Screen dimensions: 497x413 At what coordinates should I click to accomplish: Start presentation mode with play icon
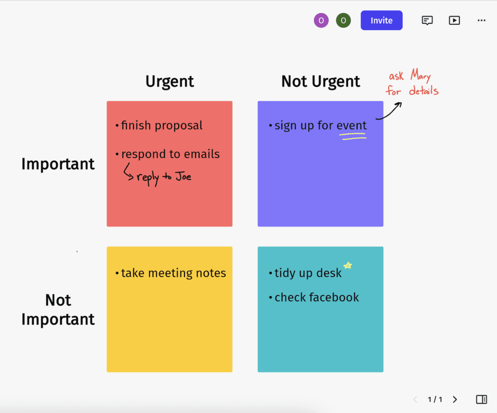pyautogui.click(x=454, y=20)
